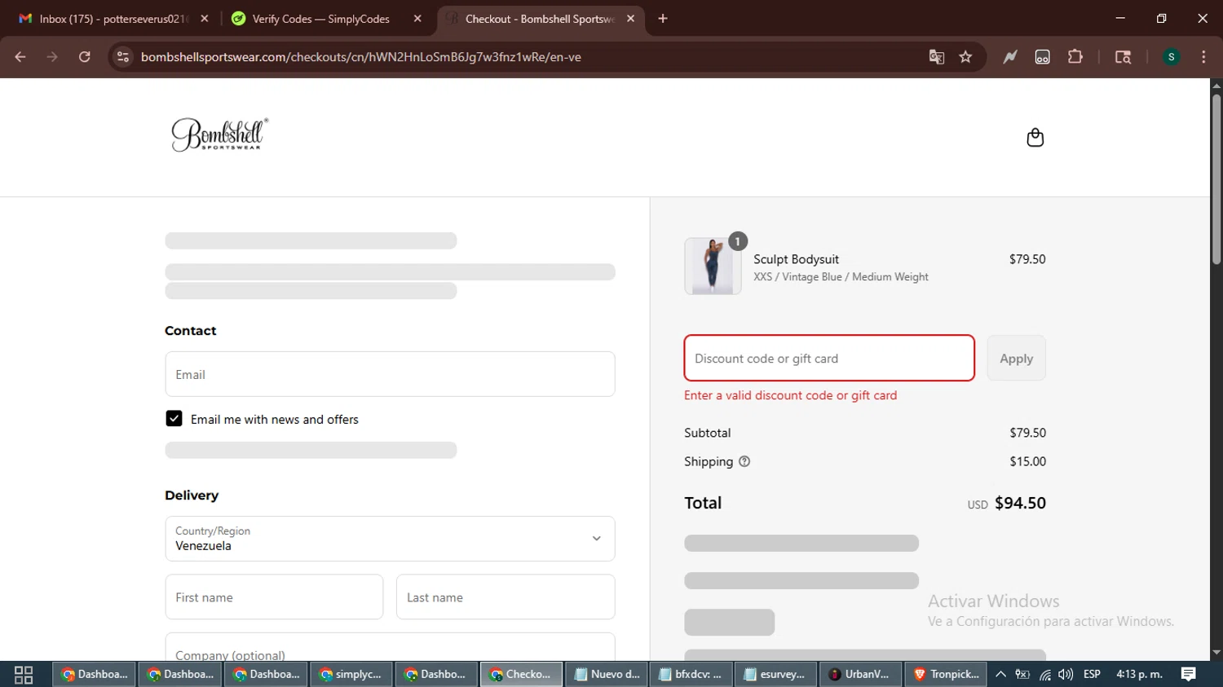The image size is (1223, 687).
Task: Click the shipping info question mark icon
Action: [744, 461]
